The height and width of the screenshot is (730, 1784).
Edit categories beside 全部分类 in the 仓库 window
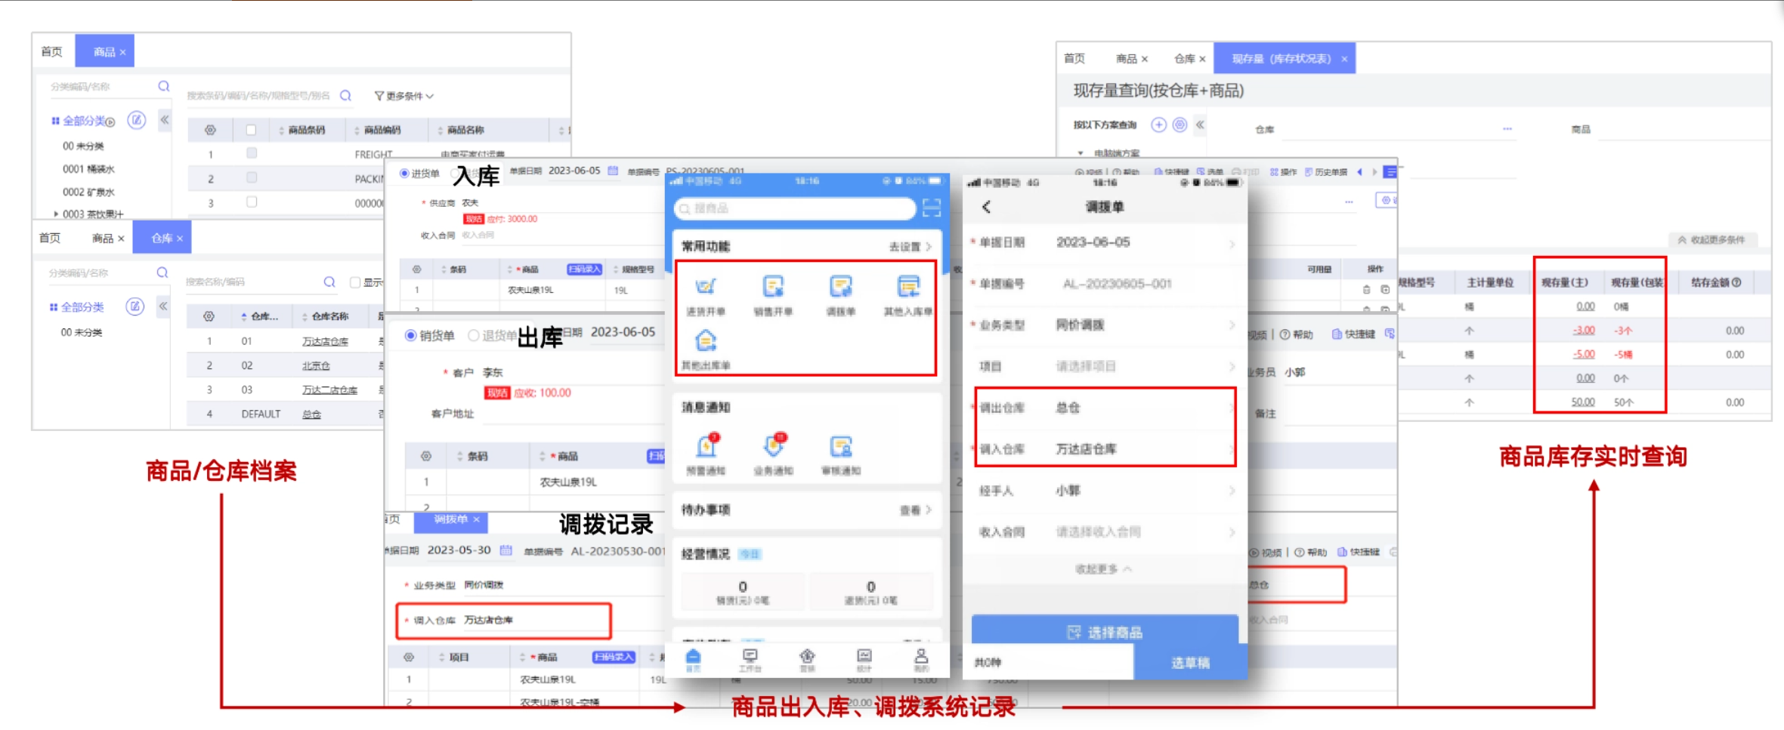[134, 306]
